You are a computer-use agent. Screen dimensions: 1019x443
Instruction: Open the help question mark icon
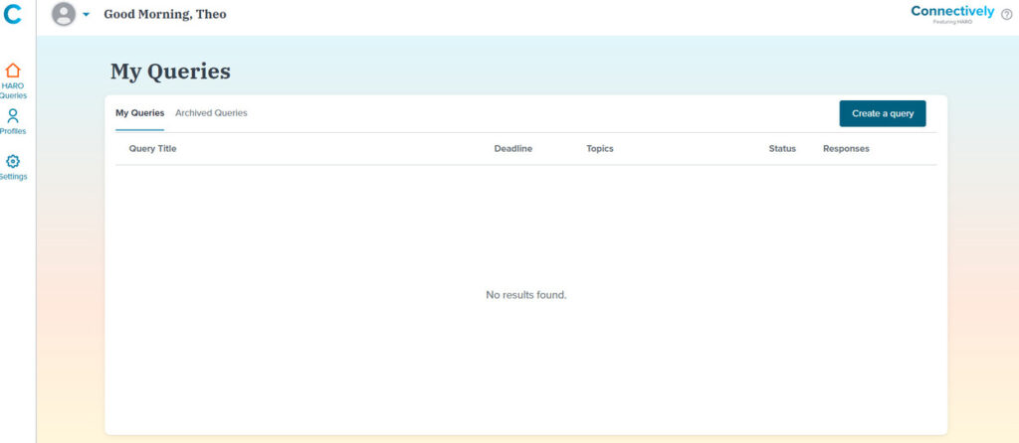1007,14
